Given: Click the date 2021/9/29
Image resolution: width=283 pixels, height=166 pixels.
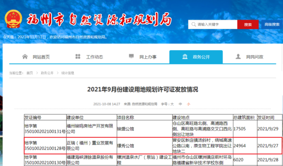Looking at the screenshot, I should click(x=268, y=129).
